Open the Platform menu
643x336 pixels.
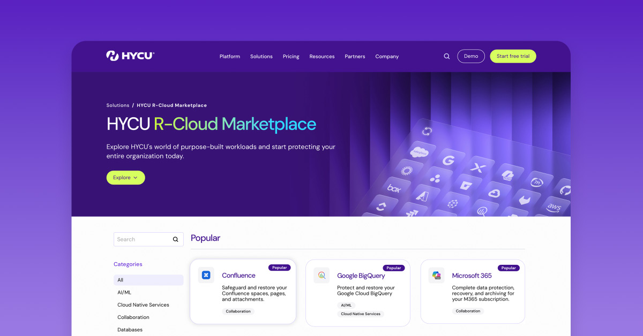230,56
